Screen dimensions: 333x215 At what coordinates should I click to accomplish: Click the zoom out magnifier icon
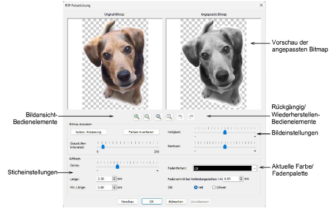point(147,116)
